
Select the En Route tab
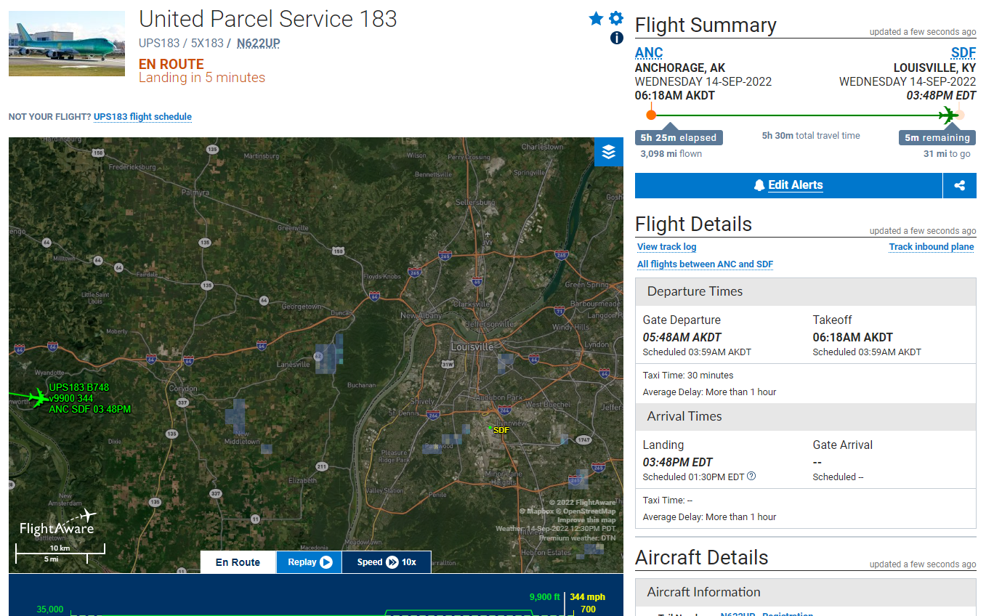click(238, 562)
